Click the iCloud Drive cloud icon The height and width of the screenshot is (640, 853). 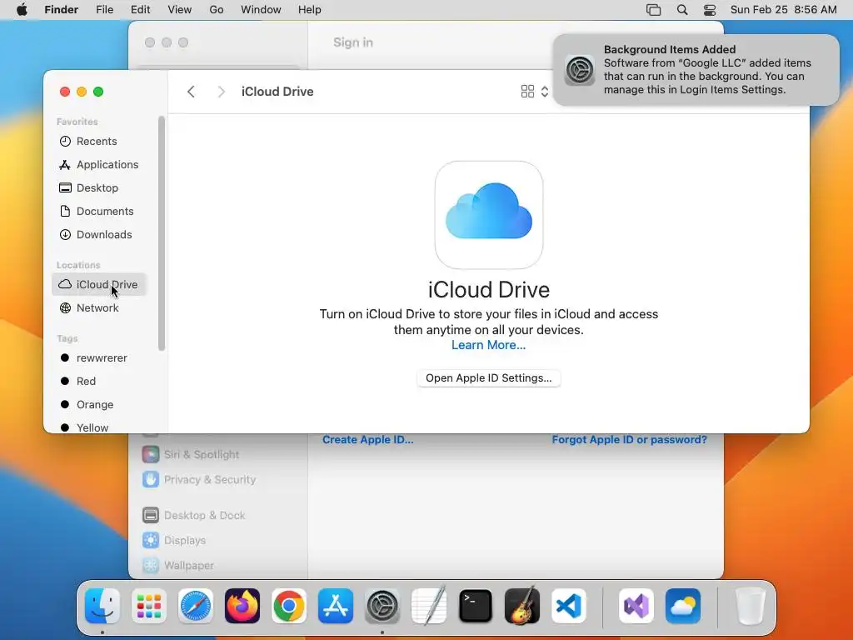(x=488, y=214)
